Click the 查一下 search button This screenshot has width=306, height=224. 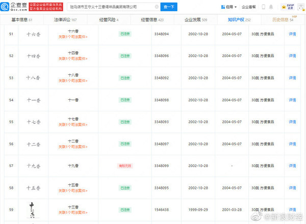tap(169, 7)
